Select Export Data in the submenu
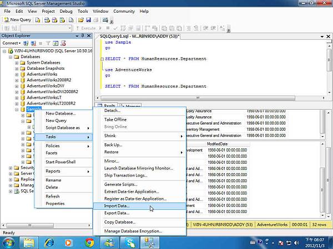The width and height of the screenshot is (333, 249). pos(117,213)
